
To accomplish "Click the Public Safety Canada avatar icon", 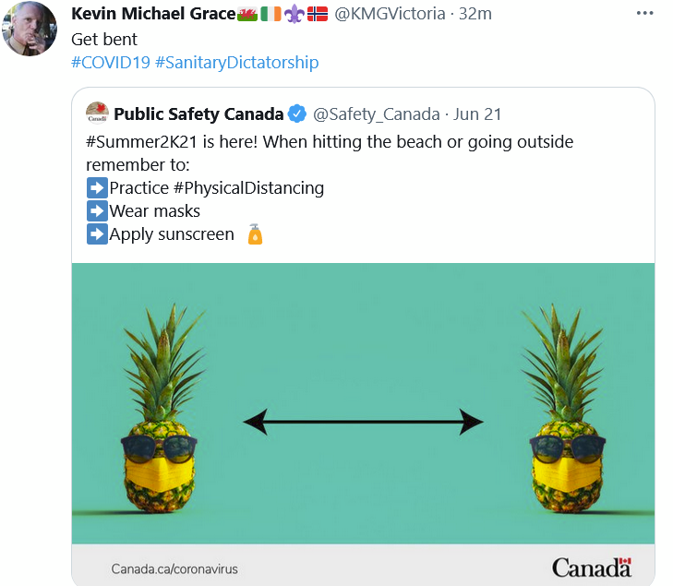I will (x=97, y=114).
